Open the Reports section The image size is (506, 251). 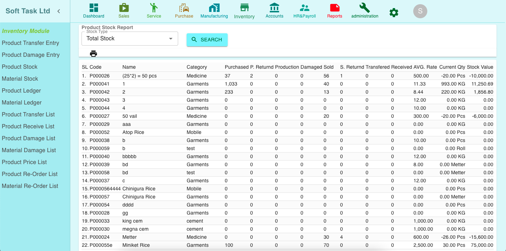(x=335, y=11)
